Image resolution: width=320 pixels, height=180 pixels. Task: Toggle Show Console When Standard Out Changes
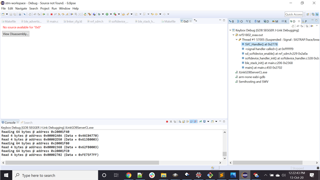coord(191,121)
